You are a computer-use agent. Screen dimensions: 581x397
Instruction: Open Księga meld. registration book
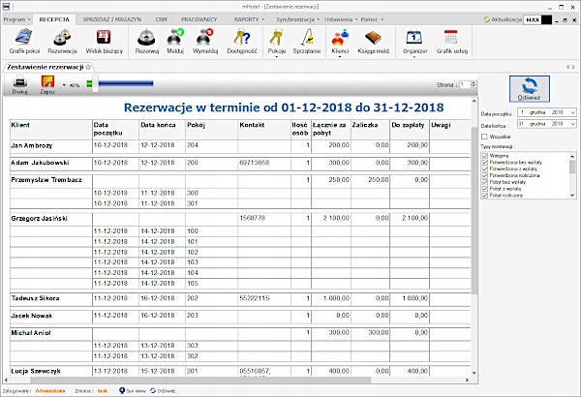pos(373,42)
